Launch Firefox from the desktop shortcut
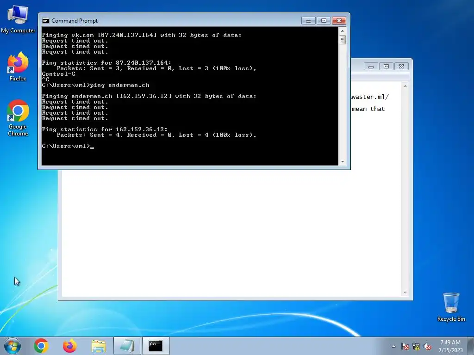Image resolution: width=474 pixels, height=355 pixels. click(x=18, y=67)
